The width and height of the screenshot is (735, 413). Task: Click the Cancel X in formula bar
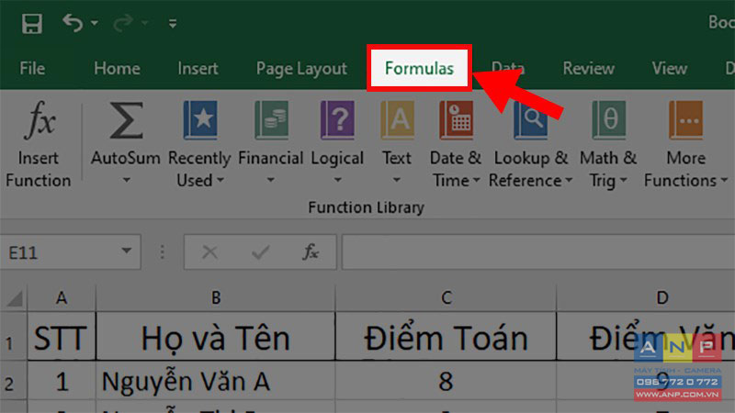209,253
